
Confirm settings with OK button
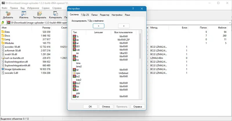90,106
